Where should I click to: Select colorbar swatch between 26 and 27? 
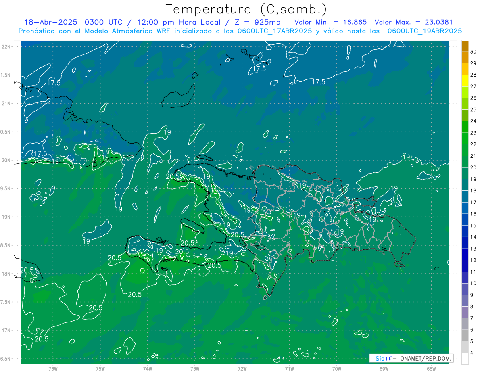tap(465, 93)
